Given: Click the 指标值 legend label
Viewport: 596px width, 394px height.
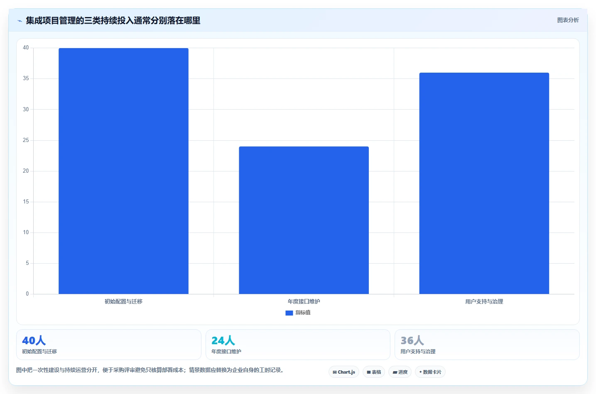Looking at the screenshot, I should pos(303,313).
